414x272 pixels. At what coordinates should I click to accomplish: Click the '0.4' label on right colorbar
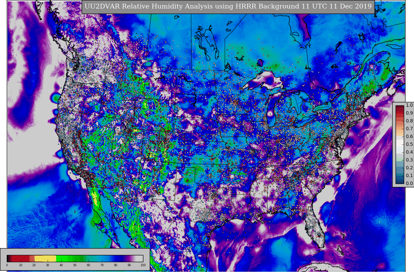pos(409,152)
